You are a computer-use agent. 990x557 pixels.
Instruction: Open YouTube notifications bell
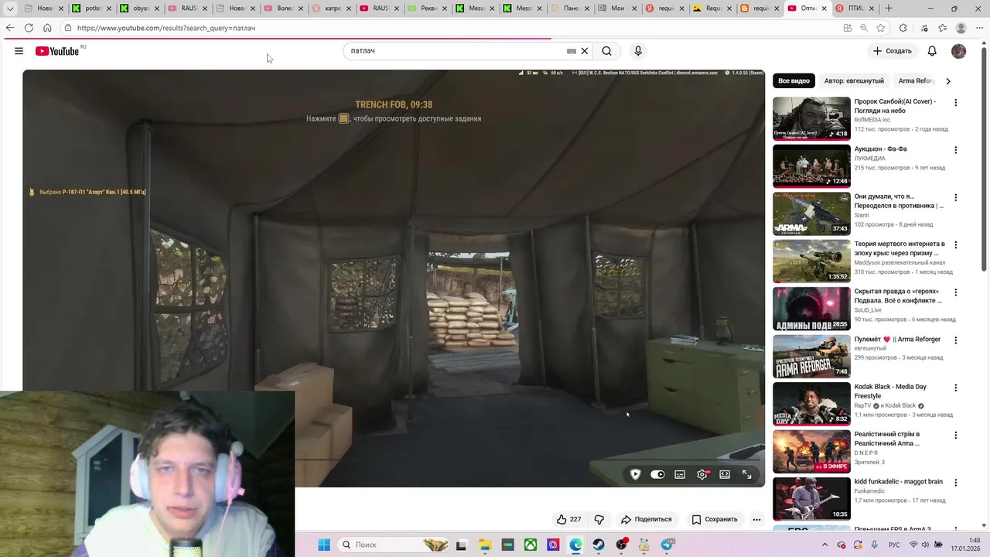point(932,51)
